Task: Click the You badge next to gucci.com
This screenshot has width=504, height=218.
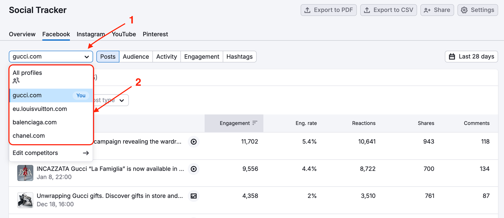Action: coord(81,95)
